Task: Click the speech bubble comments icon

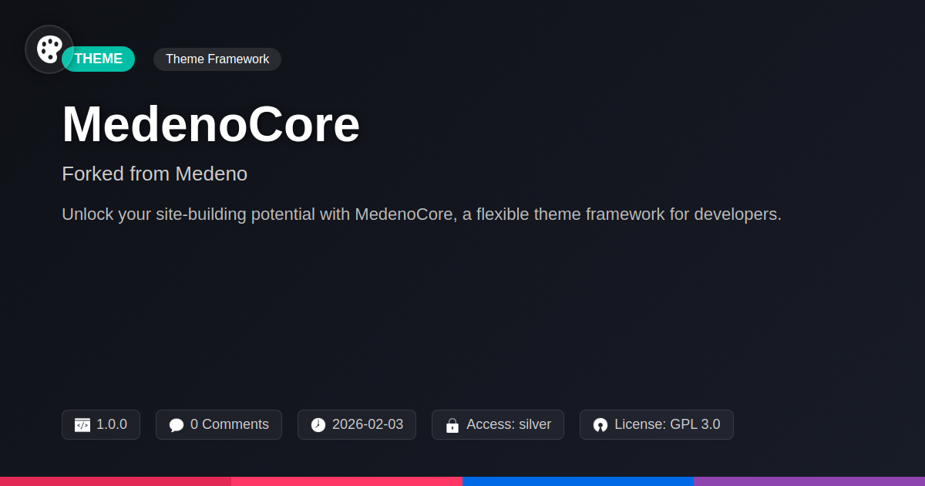Action: [177, 425]
